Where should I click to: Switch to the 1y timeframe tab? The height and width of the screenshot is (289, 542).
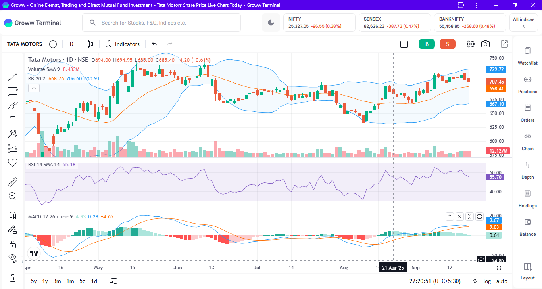tap(44, 281)
